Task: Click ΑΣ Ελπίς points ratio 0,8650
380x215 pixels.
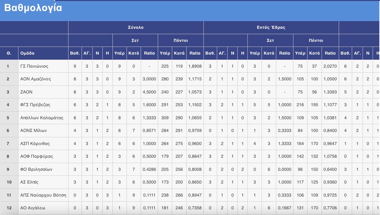Action: click(195, 182)
